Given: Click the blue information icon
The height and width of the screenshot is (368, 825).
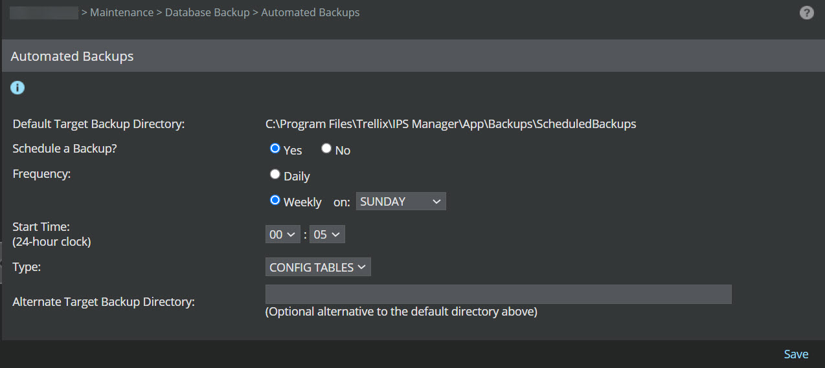Looking at the screenshot, I should pos(17,87).
